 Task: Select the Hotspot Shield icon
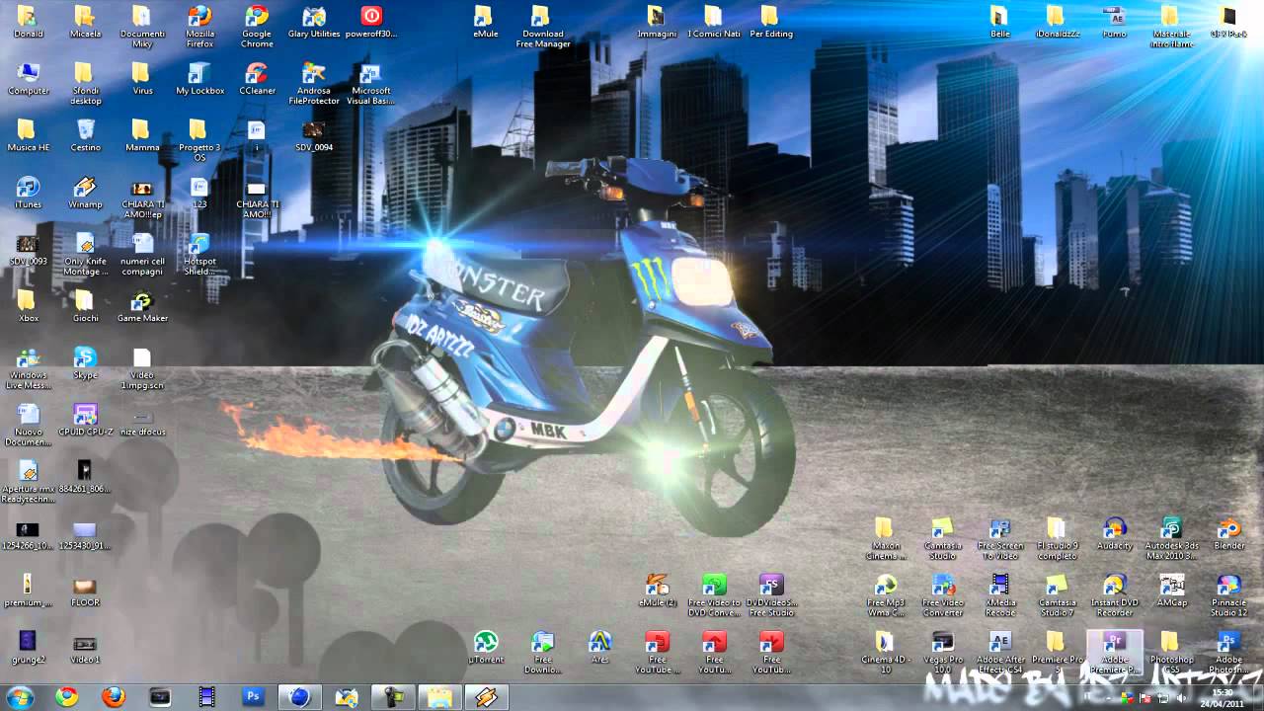point(199,254)
